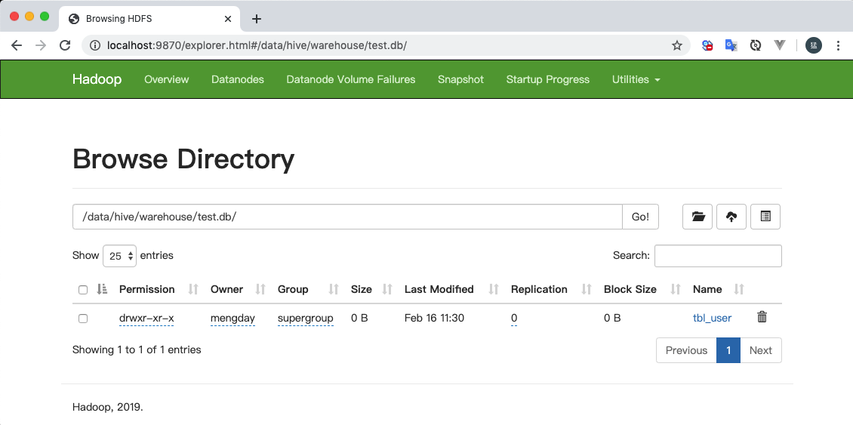Go back with the browser back arrow
This screenshot has height=425, width=853.
click(17, 46)
